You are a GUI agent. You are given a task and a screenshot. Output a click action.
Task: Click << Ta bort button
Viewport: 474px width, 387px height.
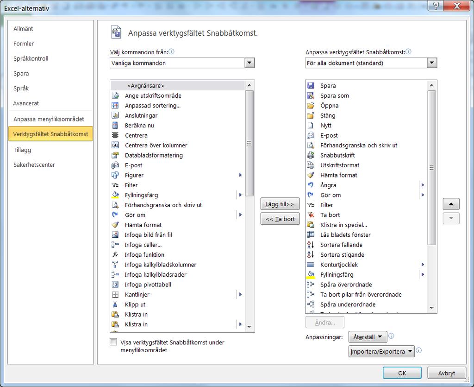click(x=280, y=219)
